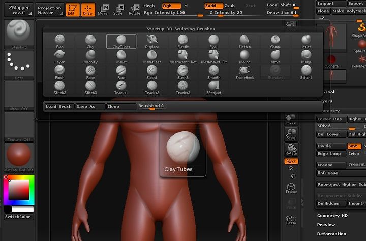366x241 pixels.
Task: Select the MeshInsert Dot brush
Action: pyautogui.click(x=183, y=57)
